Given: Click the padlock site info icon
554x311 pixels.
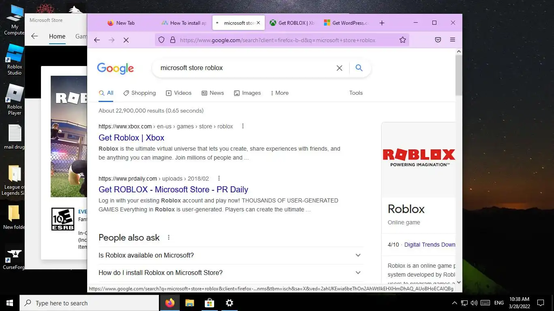Looking at the screenshot, I should pos(173,40).
